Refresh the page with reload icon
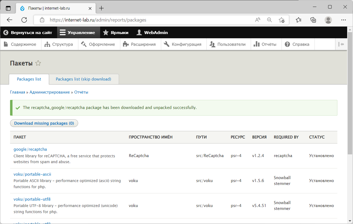Viewport: 353px width, 224px height. (x=24, y=20)
